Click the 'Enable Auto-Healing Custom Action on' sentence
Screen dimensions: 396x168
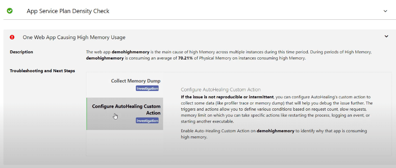[x=218, y=131]
